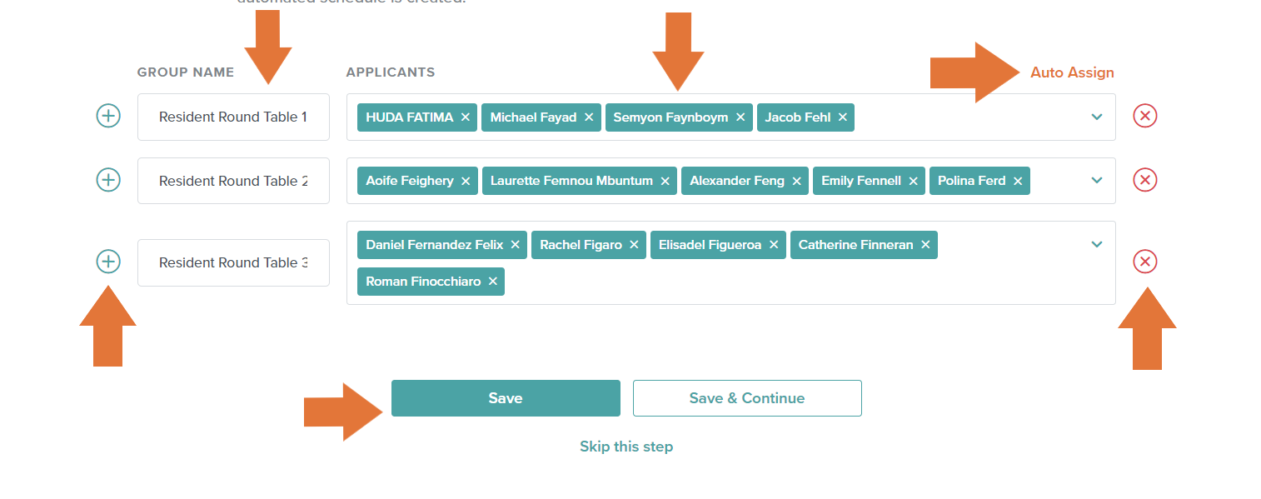Expand applicants dropdown for Table 3
This screenshot has height=499, width=1261.
click(x=1097, y=244)
